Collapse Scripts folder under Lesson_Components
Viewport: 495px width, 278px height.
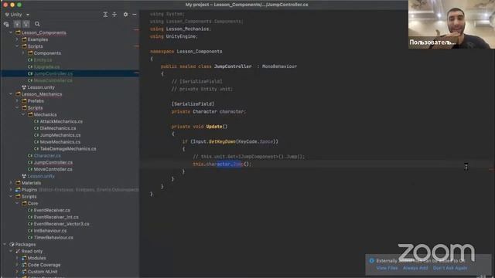point(17,46)
